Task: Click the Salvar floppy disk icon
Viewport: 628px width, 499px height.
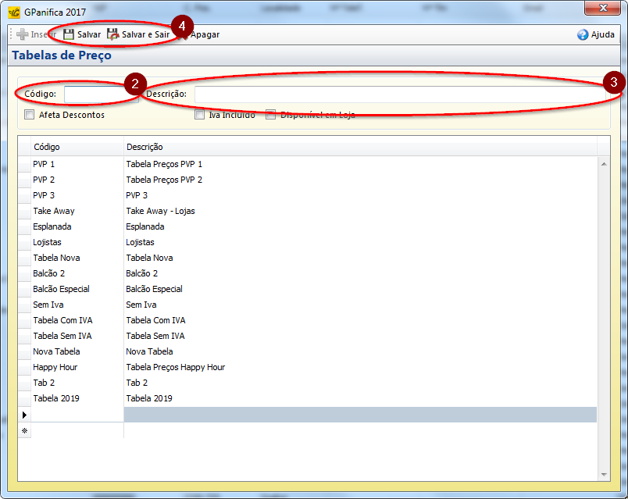Action: (69, 35)
